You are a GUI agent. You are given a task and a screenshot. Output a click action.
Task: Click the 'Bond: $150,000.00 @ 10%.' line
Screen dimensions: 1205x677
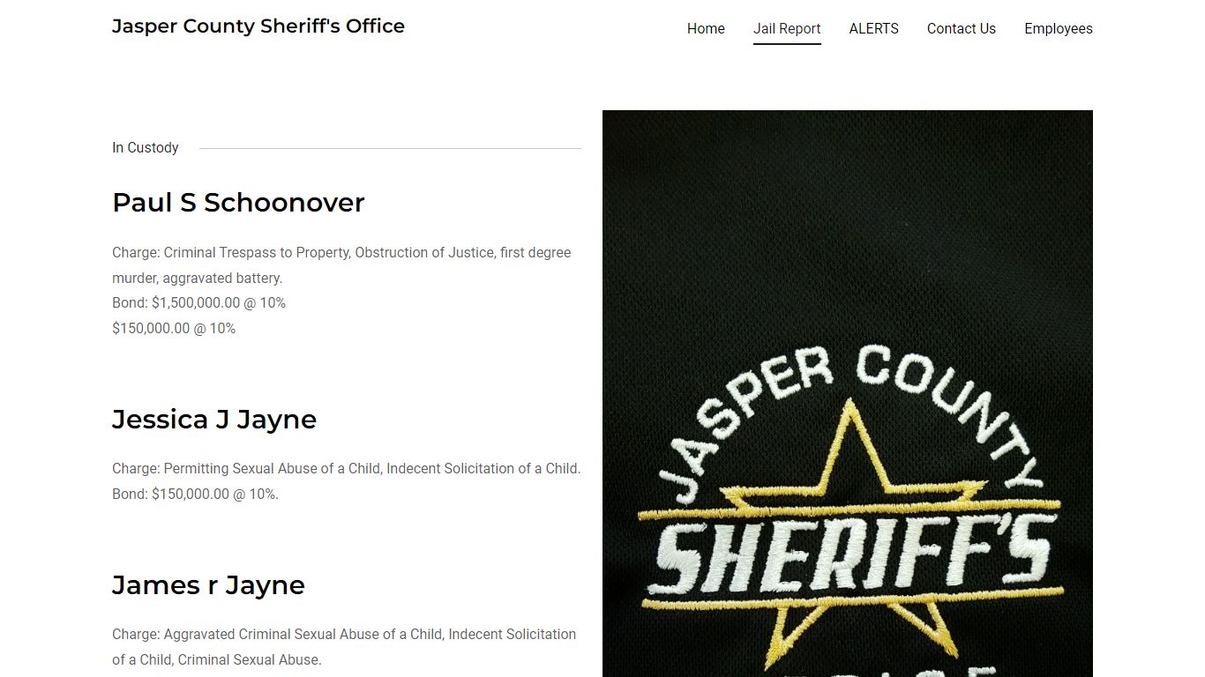(195, 494)
